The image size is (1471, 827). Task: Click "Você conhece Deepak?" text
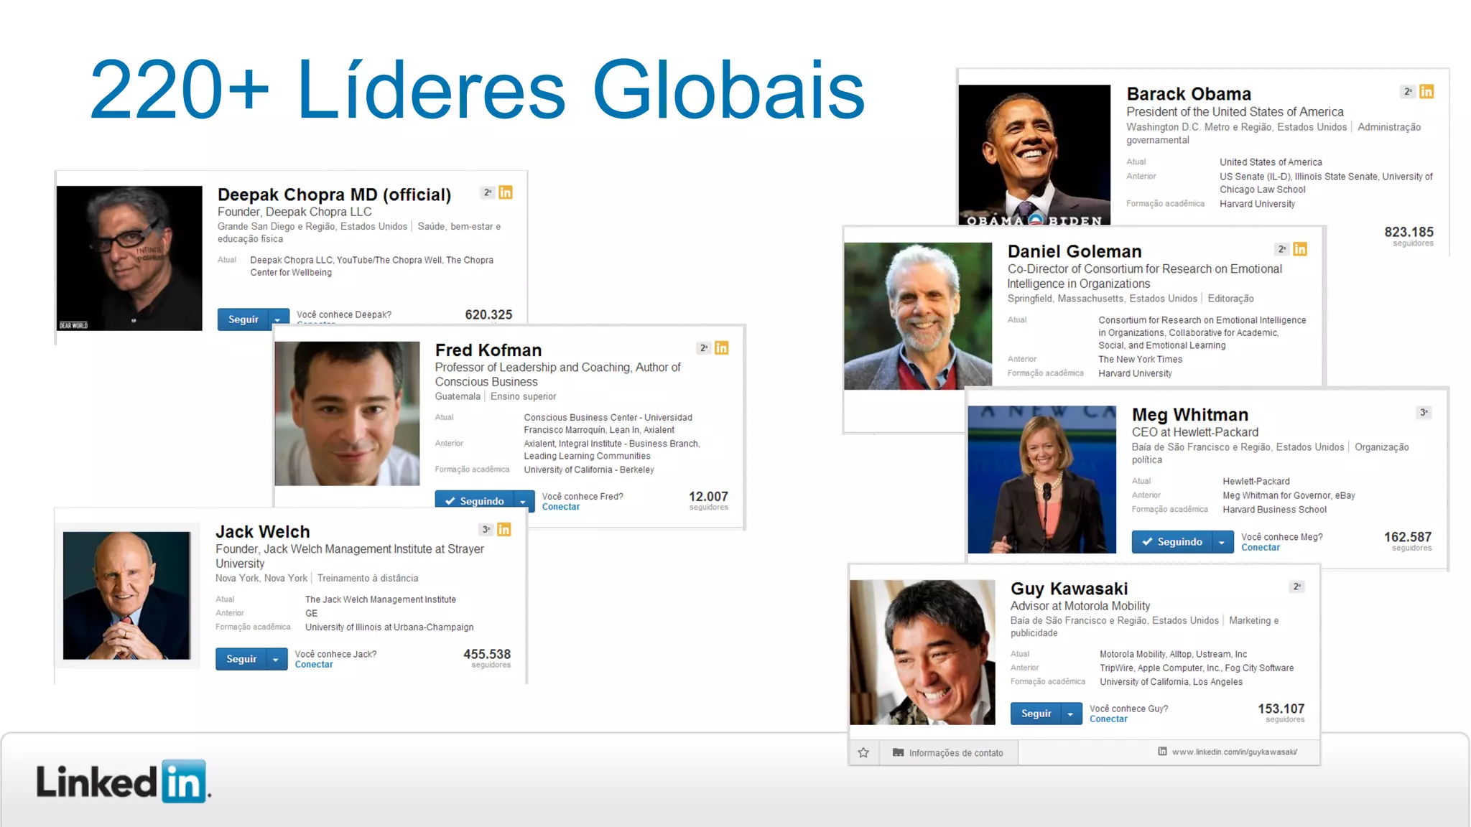tap(344, 314)
